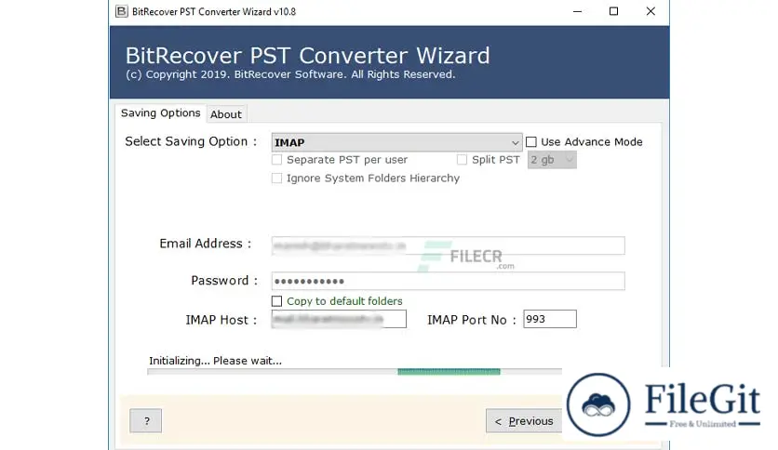Close the PST Converter Wizard window
The image size is (778, 450).
pos(651,11)
